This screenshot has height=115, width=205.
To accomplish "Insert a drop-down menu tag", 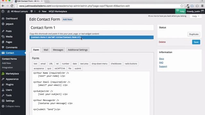I will point(100,64).
